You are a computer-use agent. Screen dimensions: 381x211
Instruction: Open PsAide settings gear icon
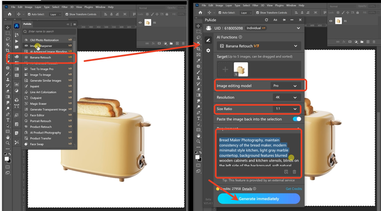(208, 50)
